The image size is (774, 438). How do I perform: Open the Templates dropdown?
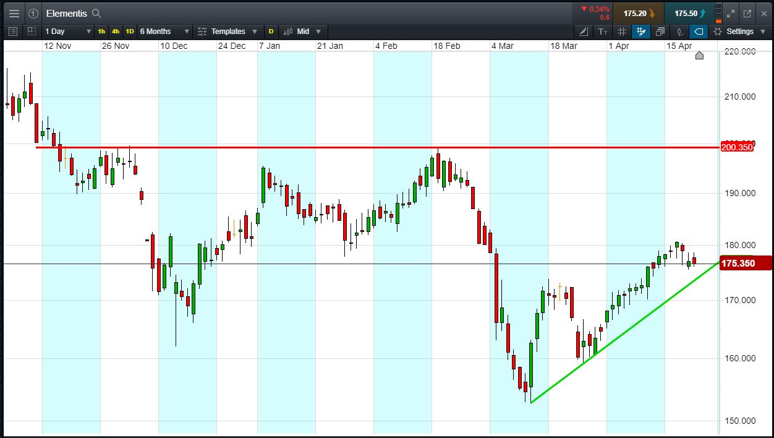pyautogui.click(x=228, y=31)
